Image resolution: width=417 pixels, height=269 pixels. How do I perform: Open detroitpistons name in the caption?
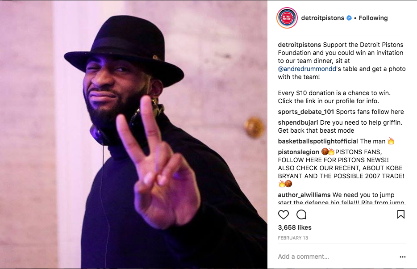300,45
